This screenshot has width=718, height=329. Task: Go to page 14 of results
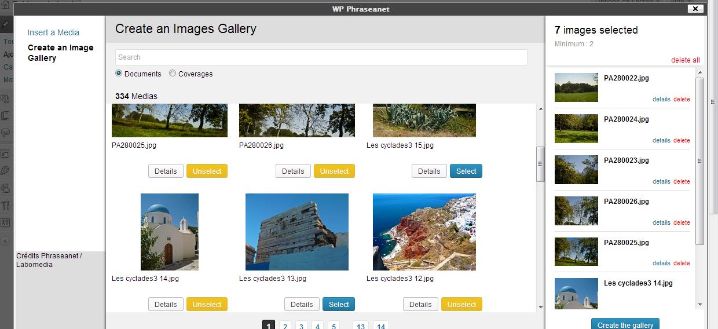pyautogui.click(x=380, y=326)
